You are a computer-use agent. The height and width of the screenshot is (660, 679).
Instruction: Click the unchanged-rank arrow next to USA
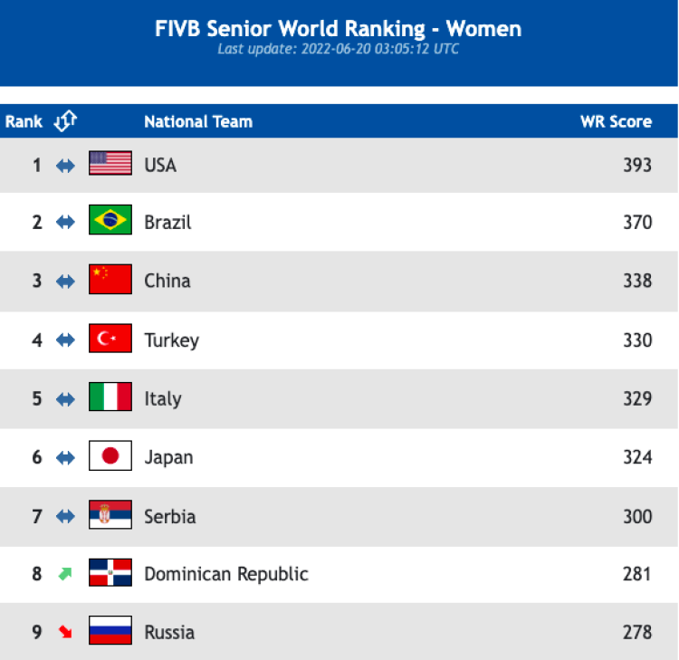point(65,166)
